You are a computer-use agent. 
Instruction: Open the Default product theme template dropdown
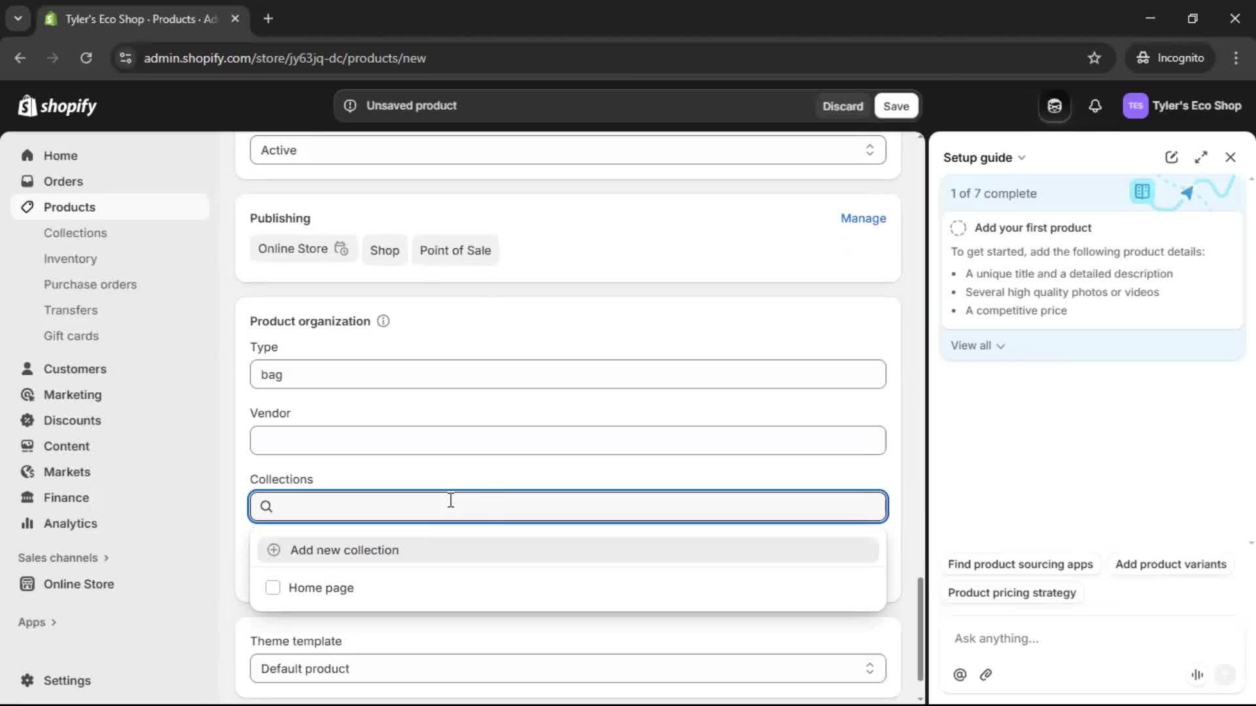point(870,668)
